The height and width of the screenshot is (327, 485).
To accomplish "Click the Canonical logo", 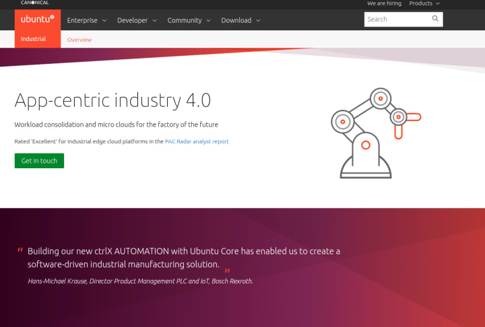I will (x=34, y=3).
